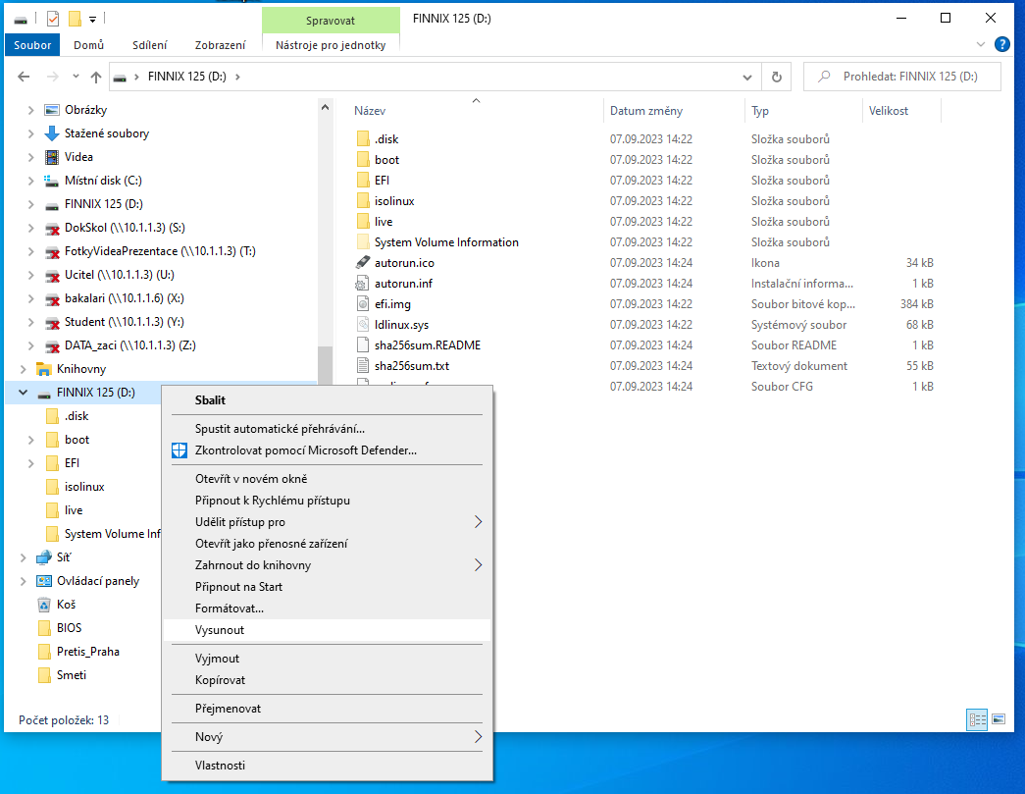Click the autorun.ico file icon
The height and width of the screenshot is (794, 1025).
click(x=363, y=263)
